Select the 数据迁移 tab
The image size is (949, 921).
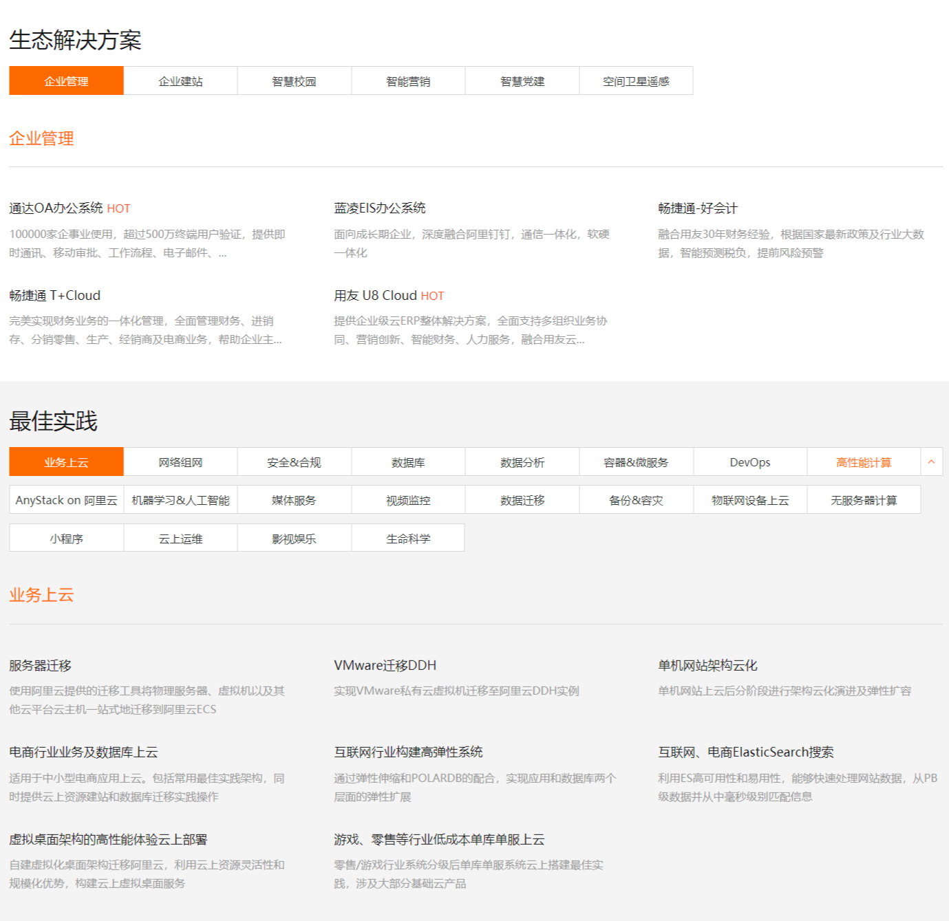[x=522, y=500]
